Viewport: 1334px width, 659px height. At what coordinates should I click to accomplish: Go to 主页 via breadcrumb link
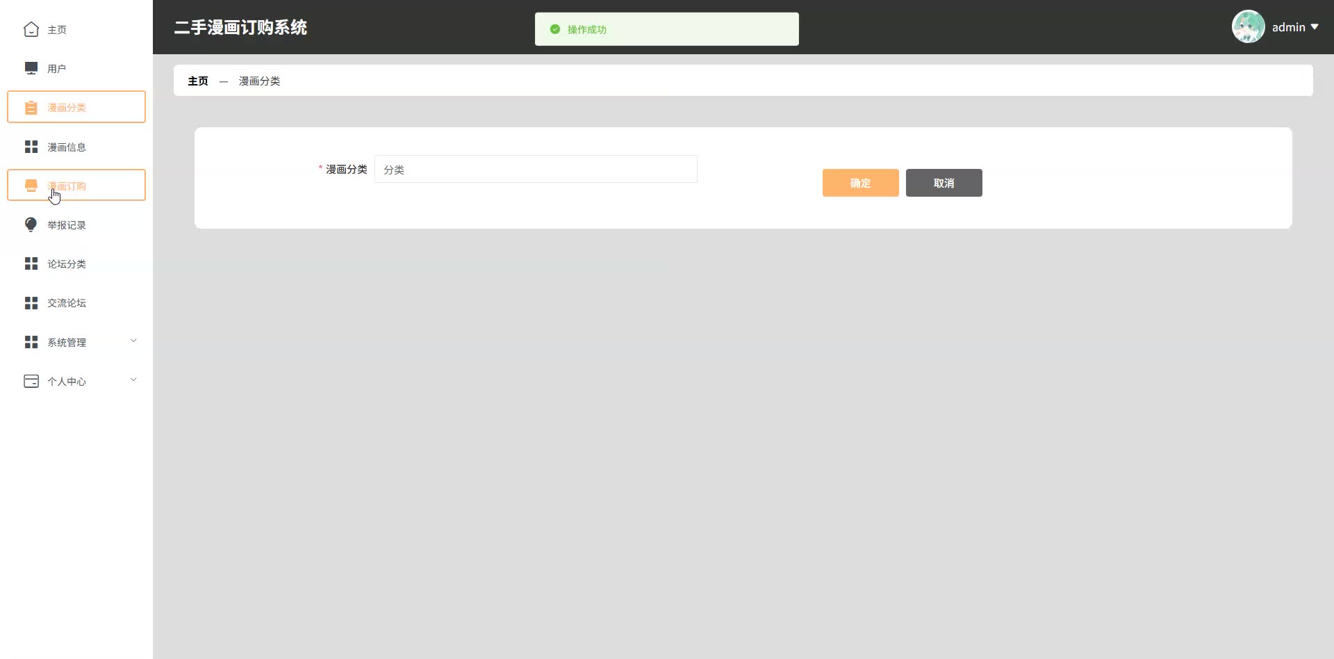click(198, 81)
